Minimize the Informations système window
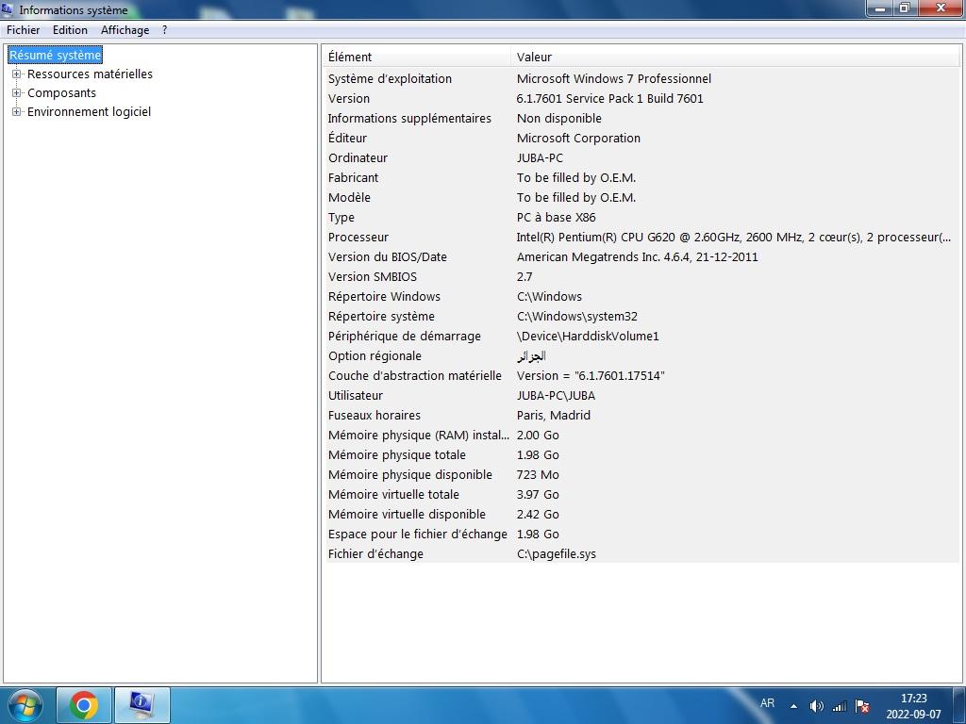The image size is (966, 724). 880,8
